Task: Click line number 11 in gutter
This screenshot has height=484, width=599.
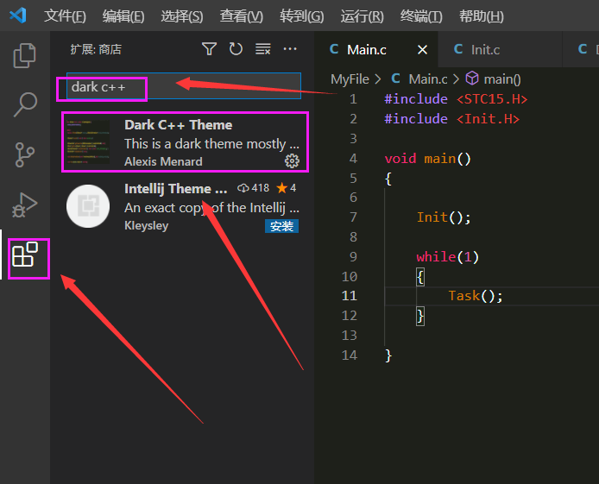Action: click(x=350, y=295)
